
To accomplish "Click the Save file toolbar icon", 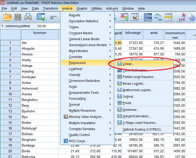I will 18,17.
